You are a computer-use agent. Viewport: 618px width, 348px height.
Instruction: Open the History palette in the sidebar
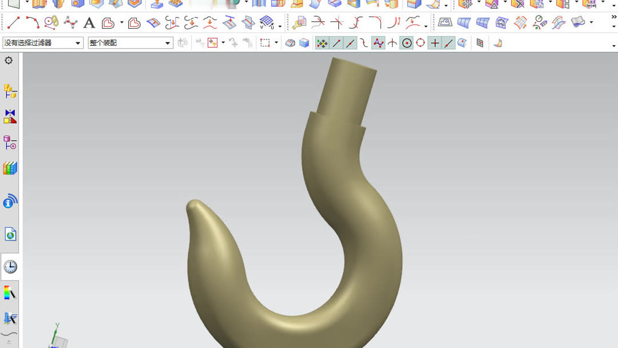point(10,266)
